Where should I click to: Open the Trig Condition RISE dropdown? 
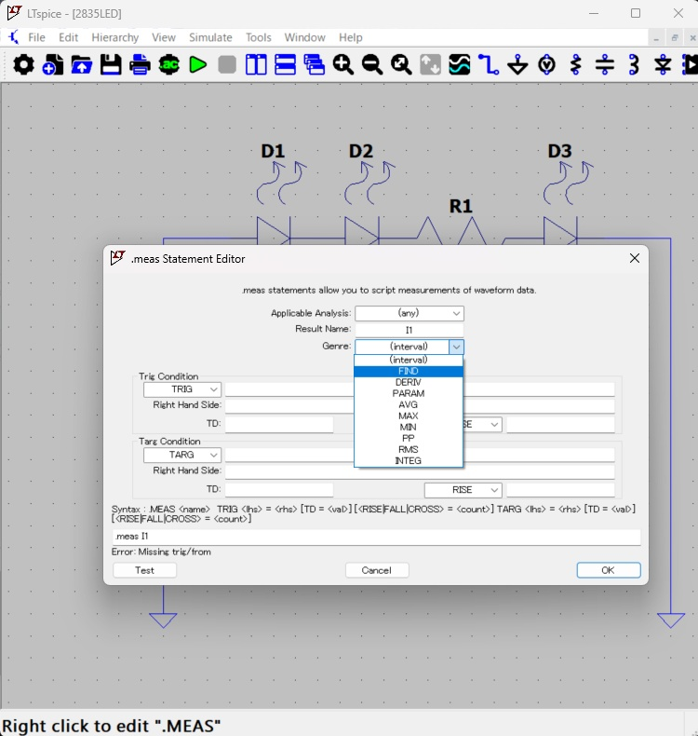(x=483, y=425)
